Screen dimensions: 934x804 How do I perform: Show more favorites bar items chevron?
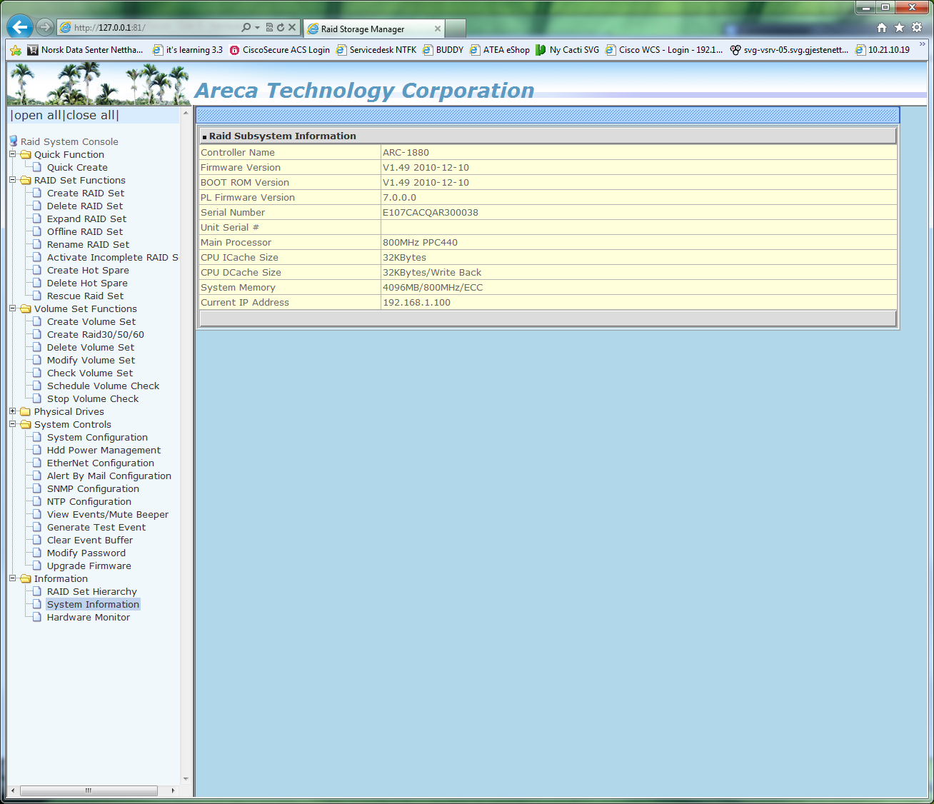pos(922,44)
